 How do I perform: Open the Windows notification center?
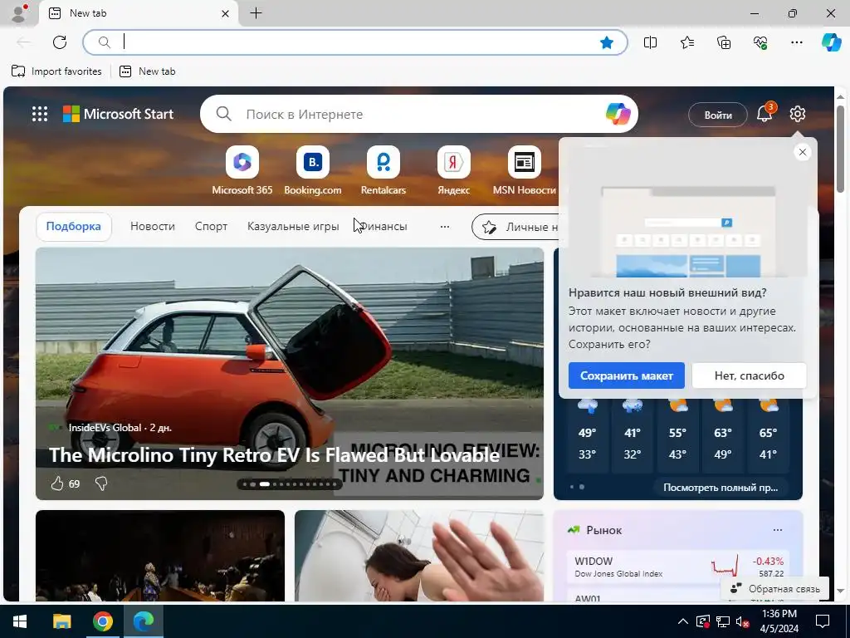[823, 621]
